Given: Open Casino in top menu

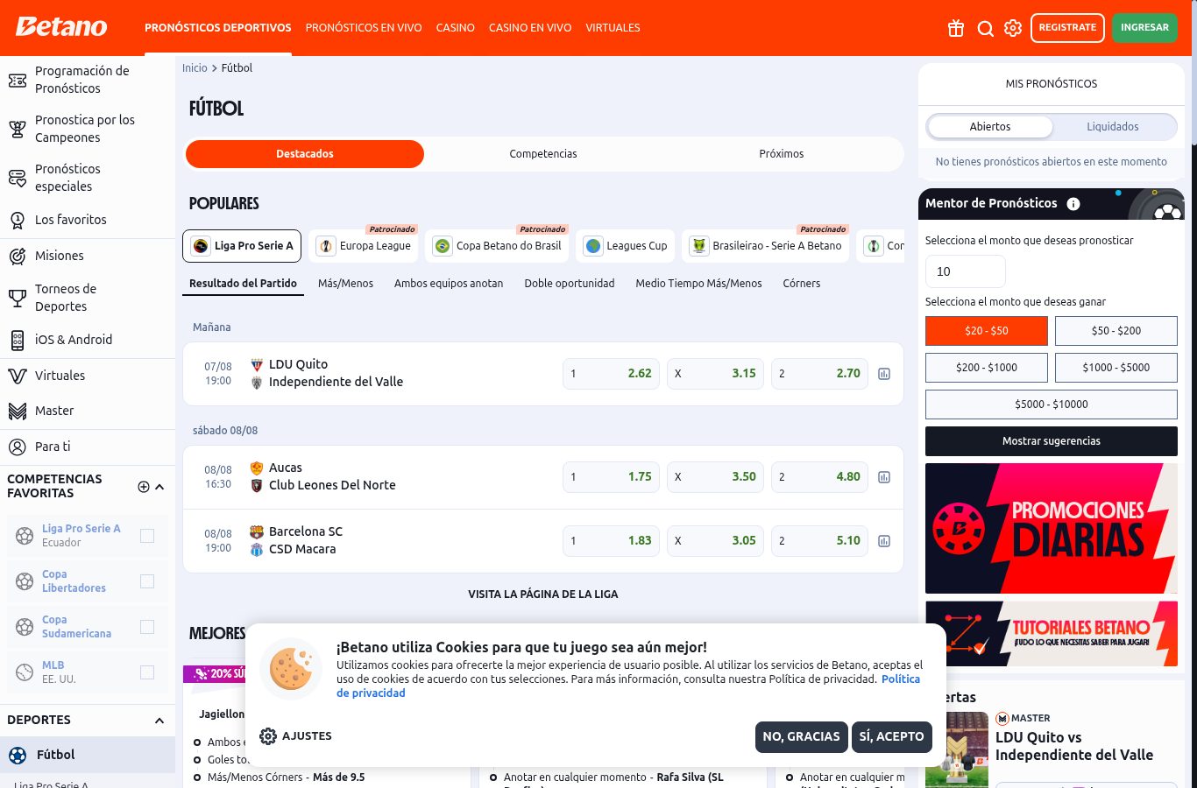Looking at the screenshot, I should 456,28.
